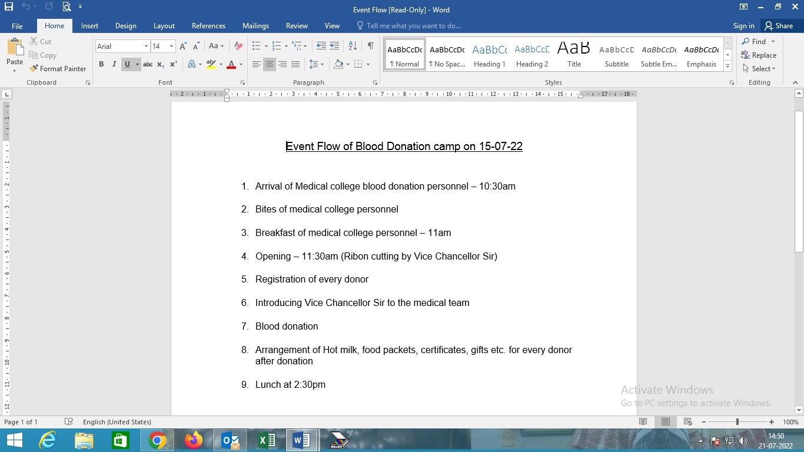Apply Subscript formatting

tap(161, 64)
